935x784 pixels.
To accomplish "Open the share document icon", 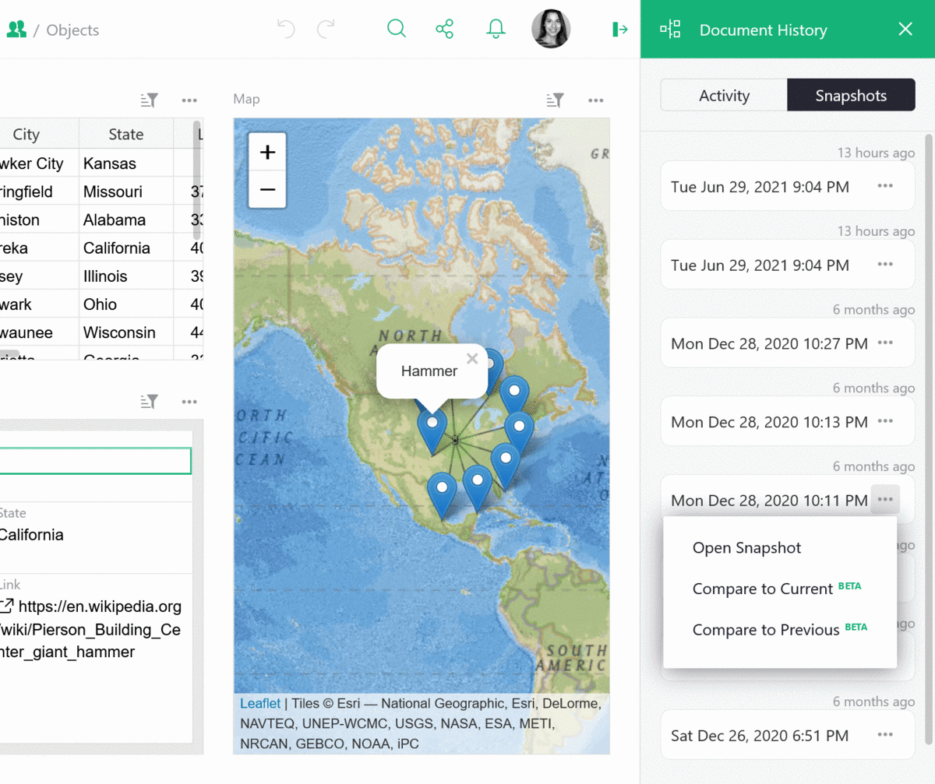I will [445, 30].
